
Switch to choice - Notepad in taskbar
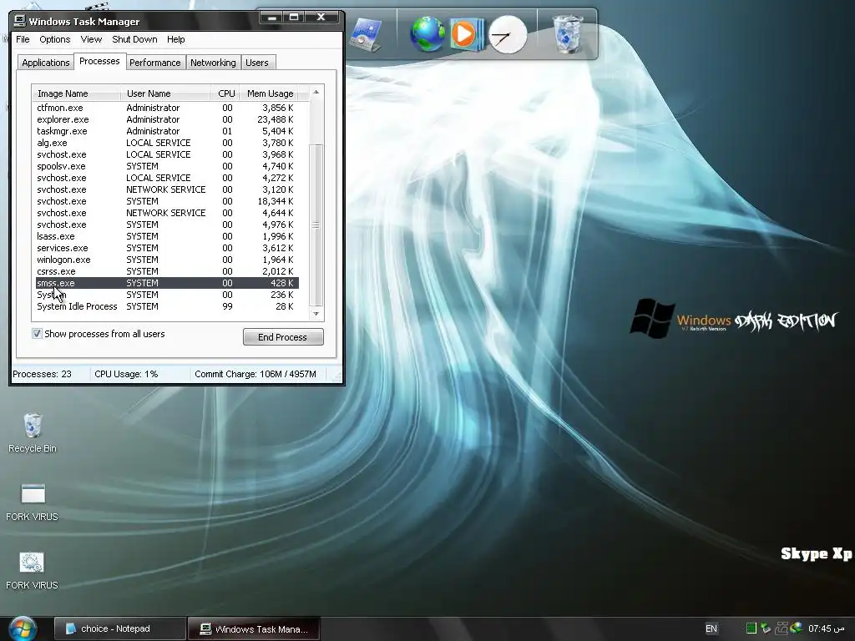pyautogui.click(x=120, y=628)
